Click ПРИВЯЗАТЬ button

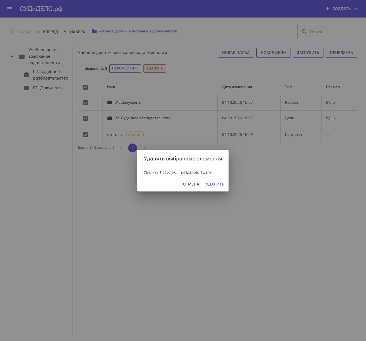341,53
